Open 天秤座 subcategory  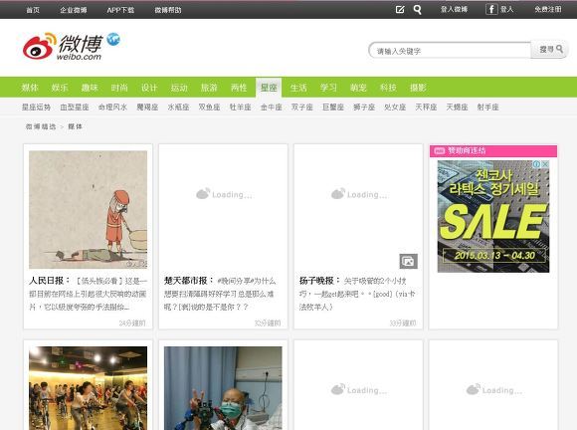[426, 107]
